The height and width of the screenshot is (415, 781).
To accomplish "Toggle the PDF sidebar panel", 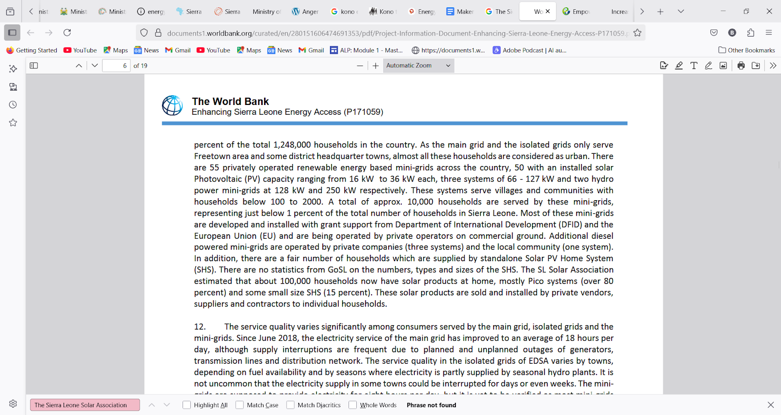I will [34, 65].
